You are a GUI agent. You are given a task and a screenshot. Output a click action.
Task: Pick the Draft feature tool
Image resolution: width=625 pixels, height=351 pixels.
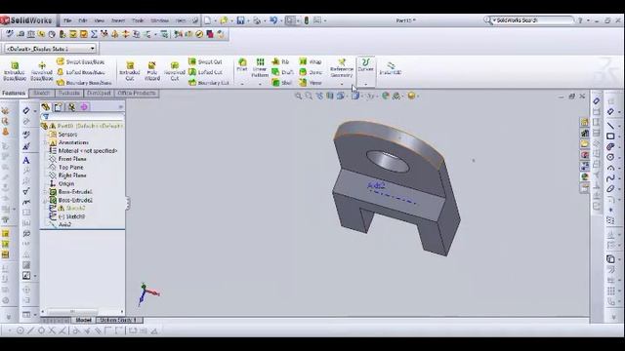pyautogui.click(x=282, y=72)
